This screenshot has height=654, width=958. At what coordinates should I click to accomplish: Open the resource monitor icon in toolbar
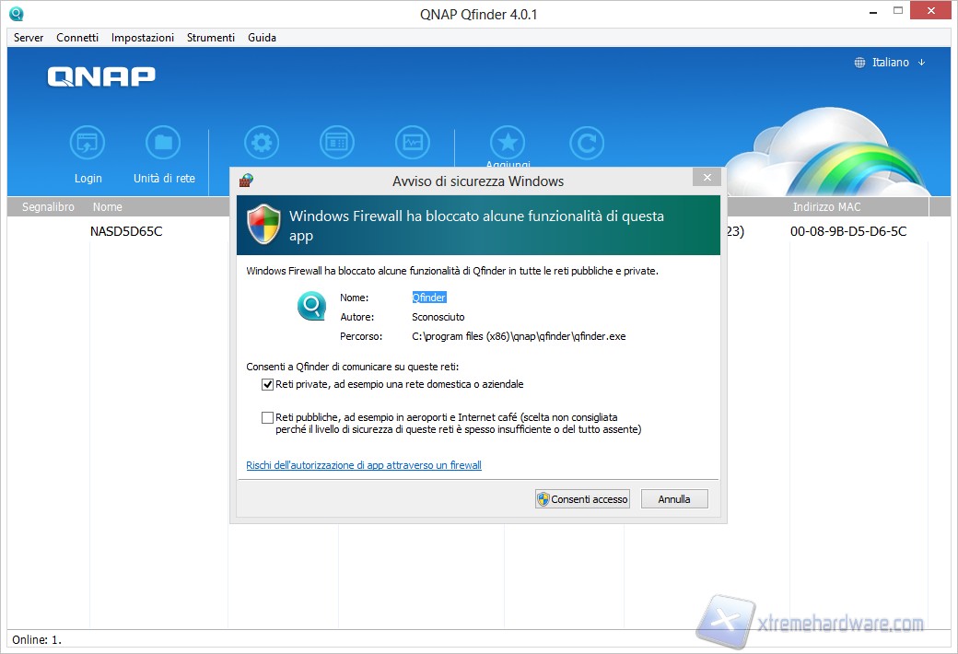413,144
